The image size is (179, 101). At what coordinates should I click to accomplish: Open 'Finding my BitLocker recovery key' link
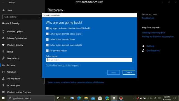click(x=158, y=37)
